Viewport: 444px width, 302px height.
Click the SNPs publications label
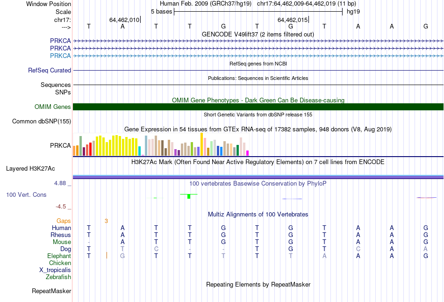click(63, 93)
